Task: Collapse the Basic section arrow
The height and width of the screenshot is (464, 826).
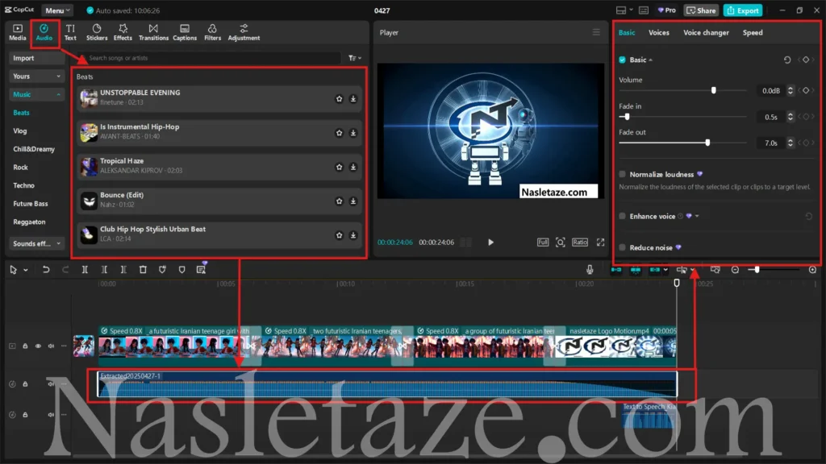Action: 651,60
